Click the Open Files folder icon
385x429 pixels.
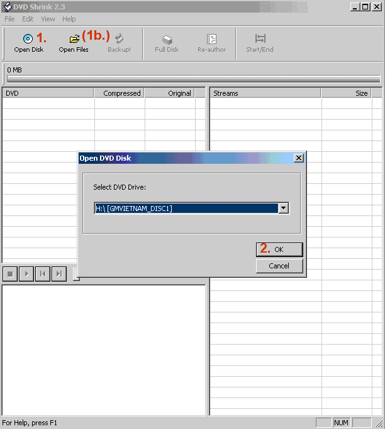click(74, 39)
